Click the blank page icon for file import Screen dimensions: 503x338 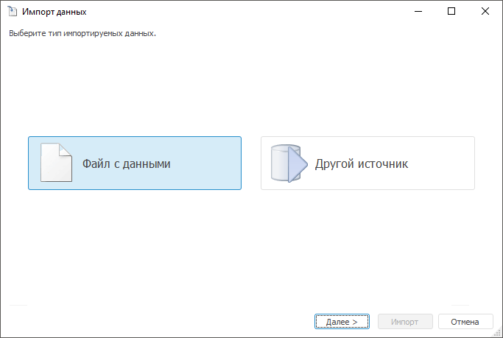coord(55,163)
